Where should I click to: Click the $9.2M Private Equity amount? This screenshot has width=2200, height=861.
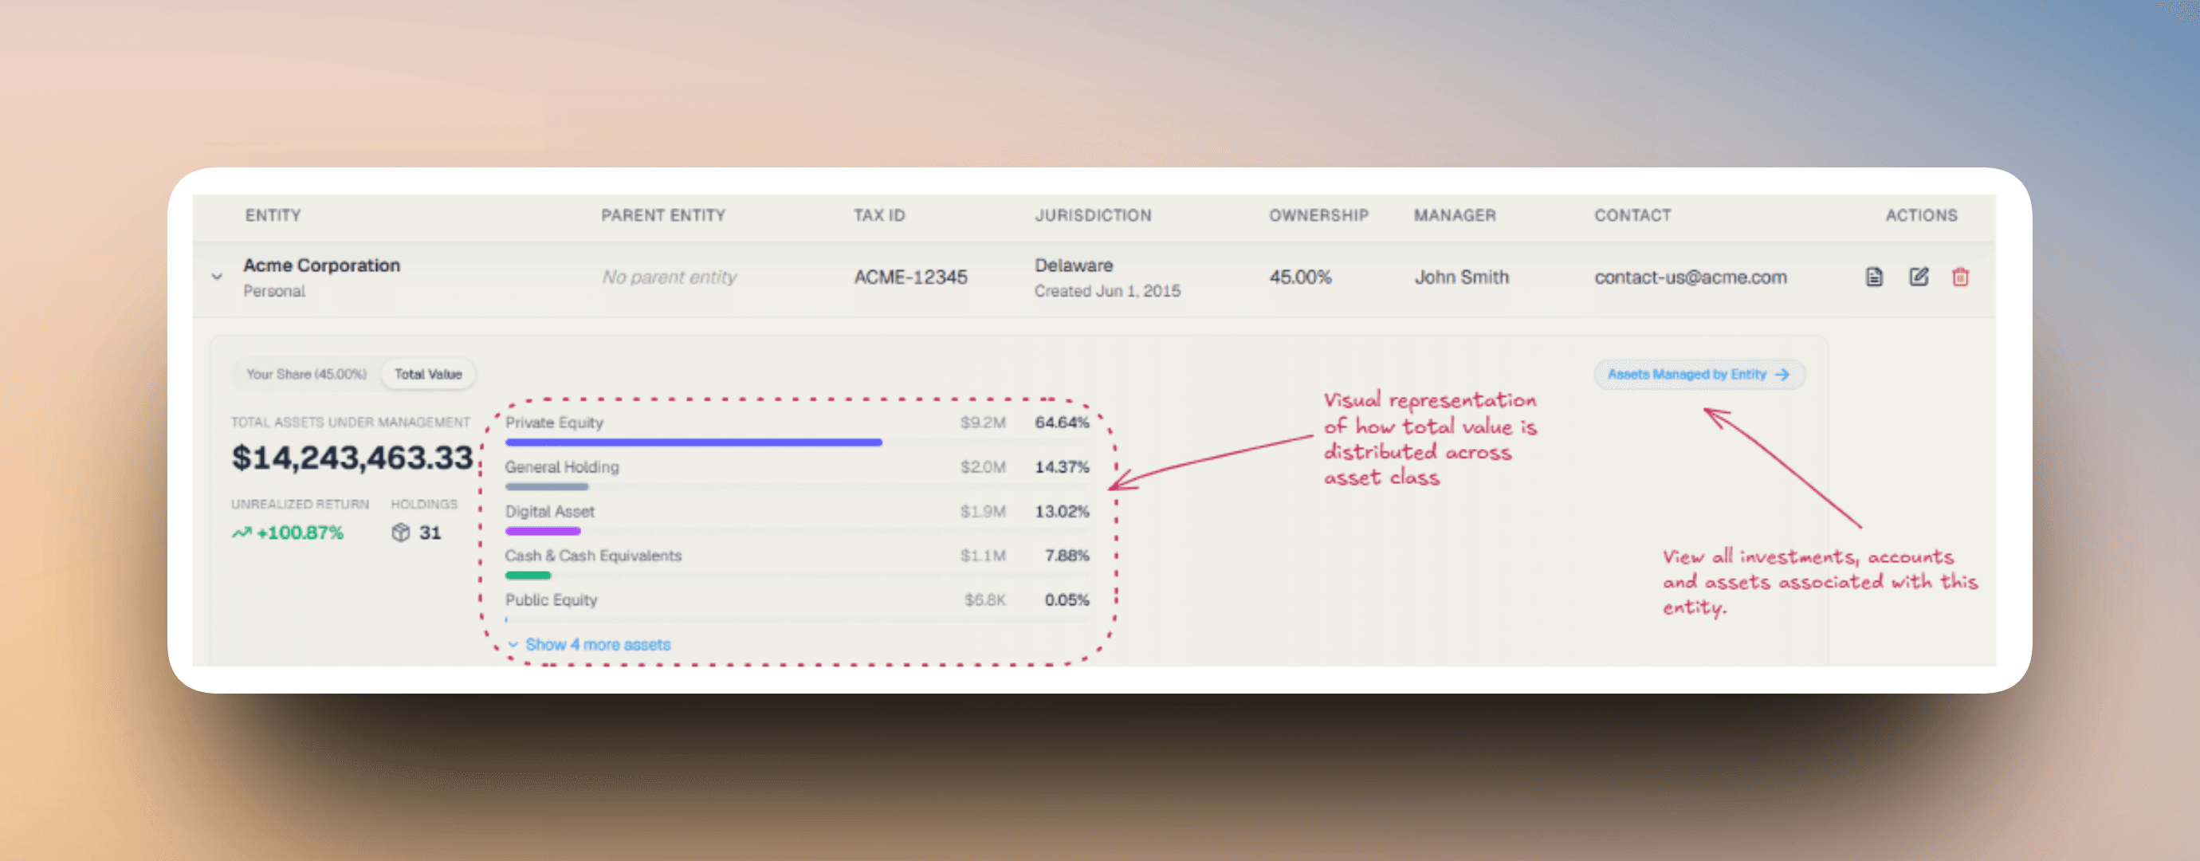point(983,423)
